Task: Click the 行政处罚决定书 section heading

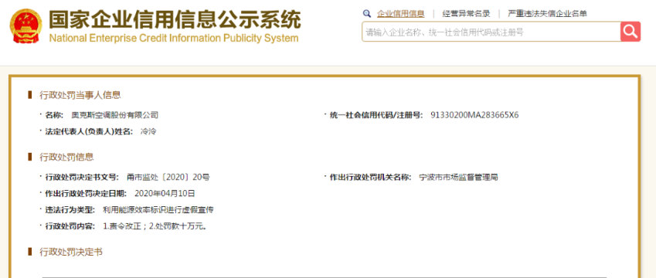Action: 71,252
